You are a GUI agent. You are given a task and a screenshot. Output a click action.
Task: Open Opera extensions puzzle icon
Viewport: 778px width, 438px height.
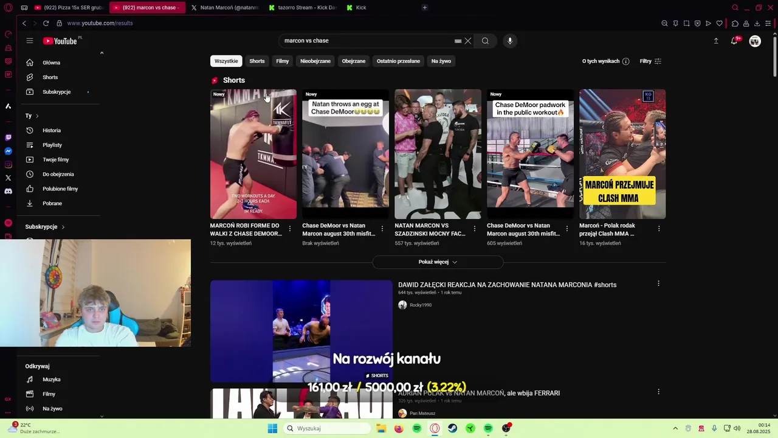tap(735, 23)
